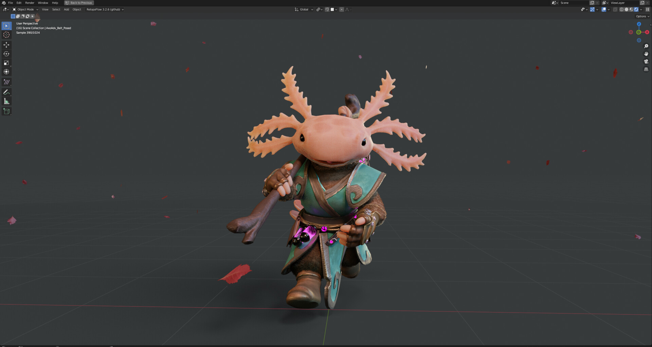Image resolution: width=652 pixels, height=347 pixels.
Task: Click the Back to Previous button
Action: [79, 3]
